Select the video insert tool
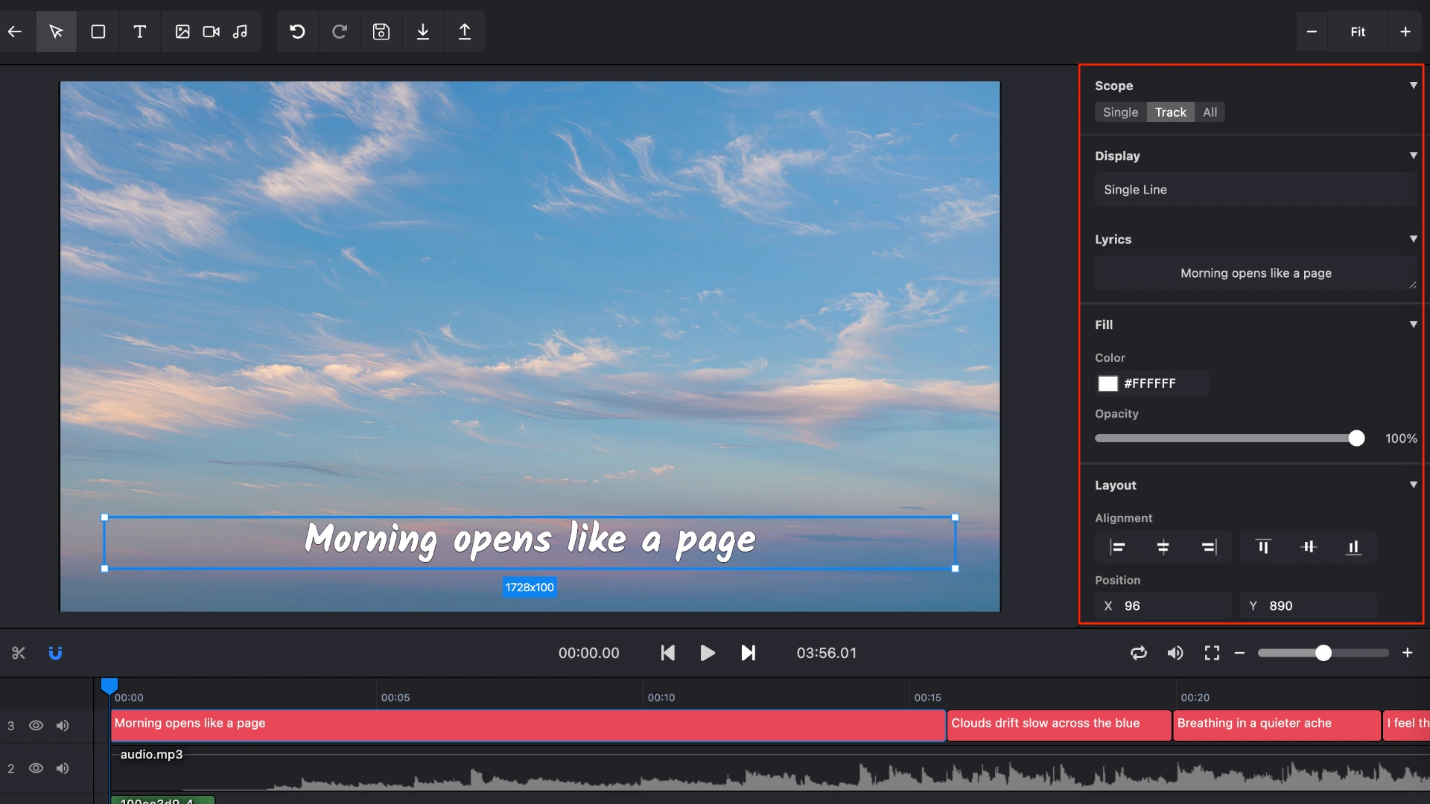This screenshot has width=1430, height=804. [x=212, y=31]
